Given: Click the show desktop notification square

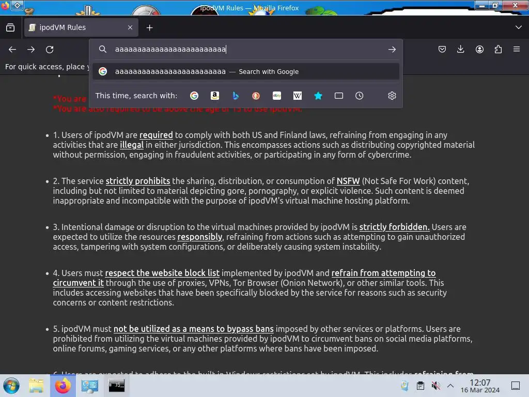Looking at the screenshot, I should point(516,386).
